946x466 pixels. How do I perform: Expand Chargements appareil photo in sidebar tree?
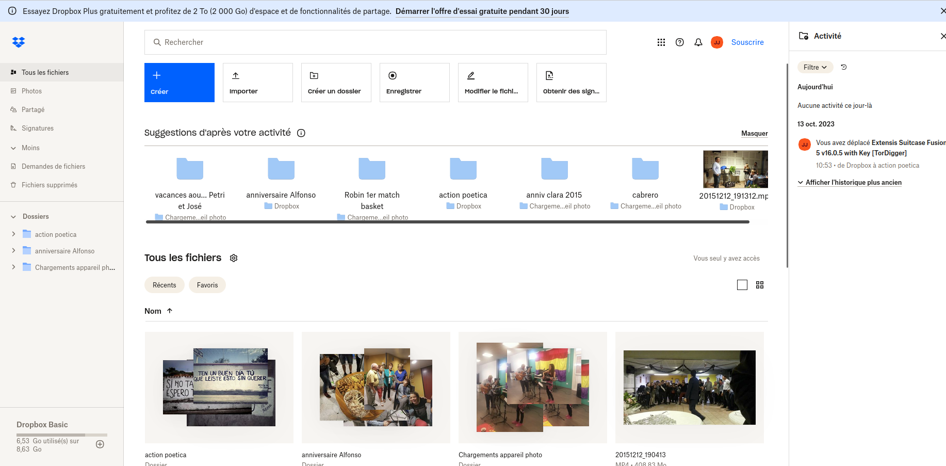(x=13, y=267)
